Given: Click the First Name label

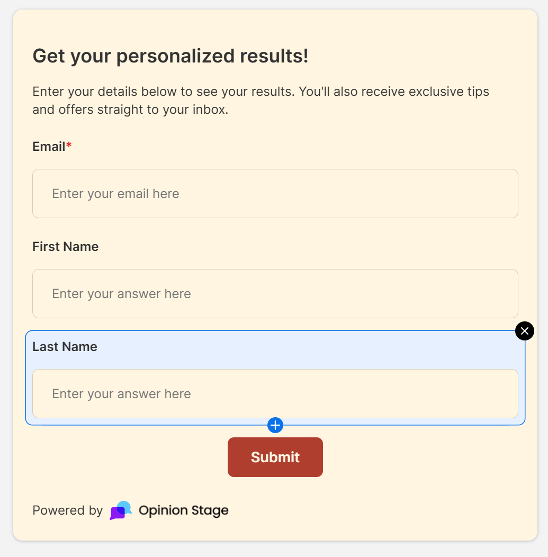Looking at the screenshot, I should pyautogui.click(x=65, y=246).
